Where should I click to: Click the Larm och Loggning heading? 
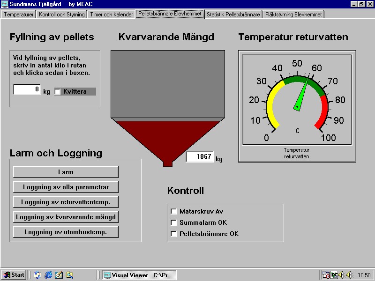tap(56, 154)
